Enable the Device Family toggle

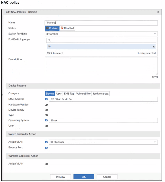pyautogui.click(x=46, y=110)
